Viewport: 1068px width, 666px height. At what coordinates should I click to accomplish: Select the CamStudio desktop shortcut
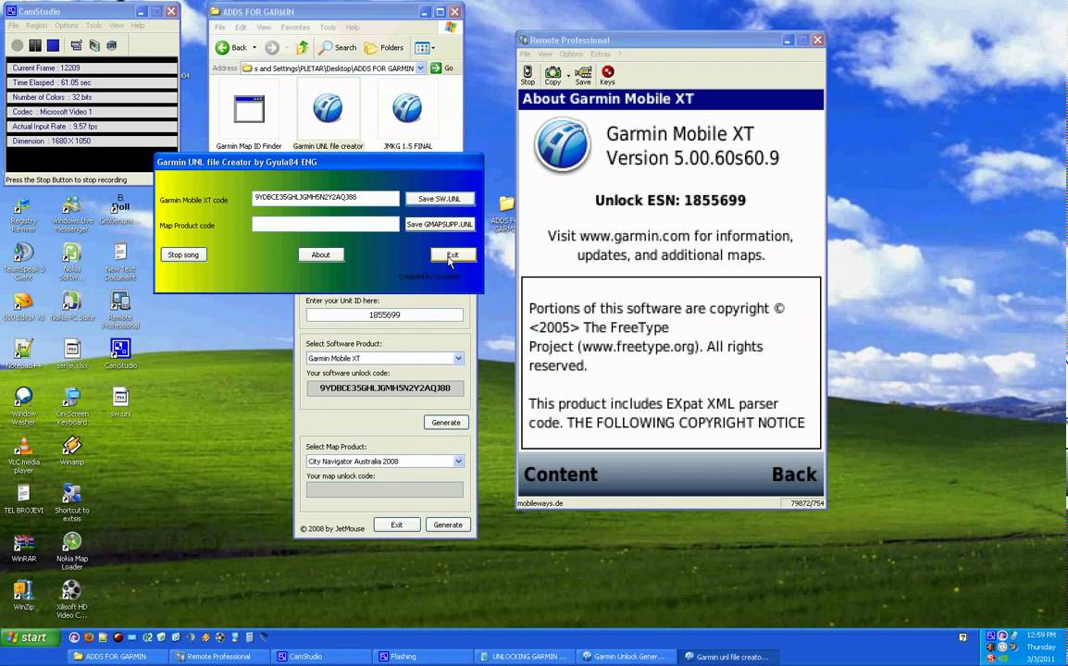click(120, 353)
